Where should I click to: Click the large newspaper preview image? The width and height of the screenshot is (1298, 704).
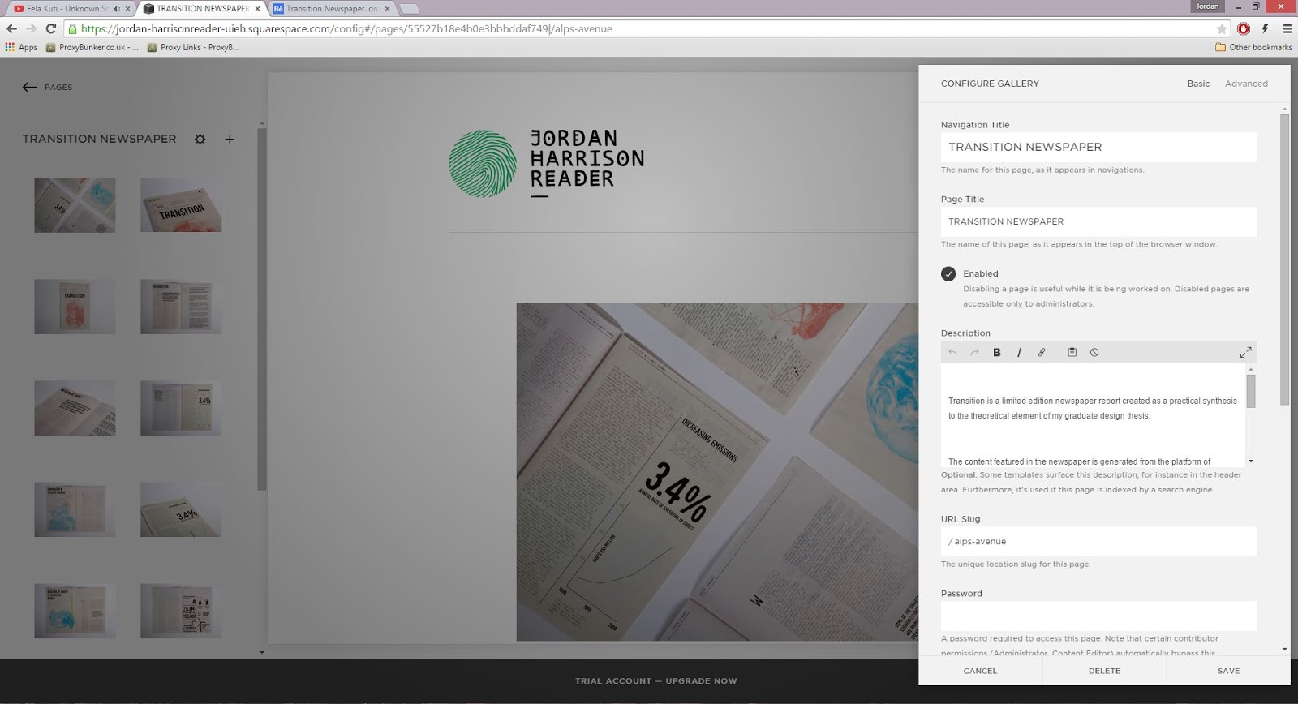coord(717,472)
